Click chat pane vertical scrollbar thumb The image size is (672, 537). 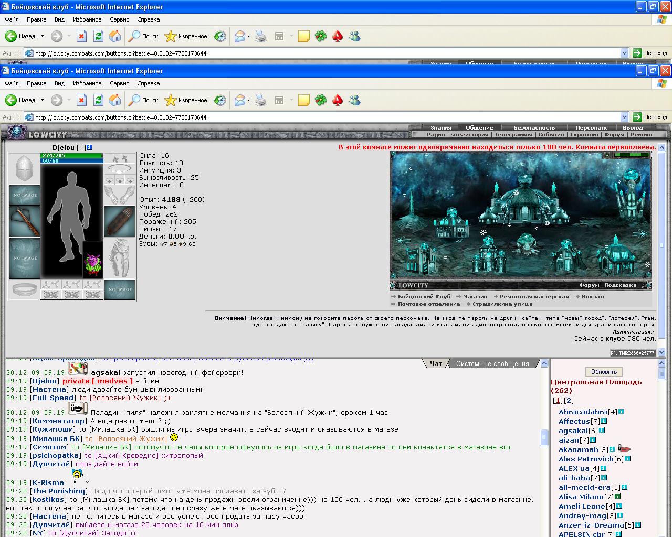544,437
